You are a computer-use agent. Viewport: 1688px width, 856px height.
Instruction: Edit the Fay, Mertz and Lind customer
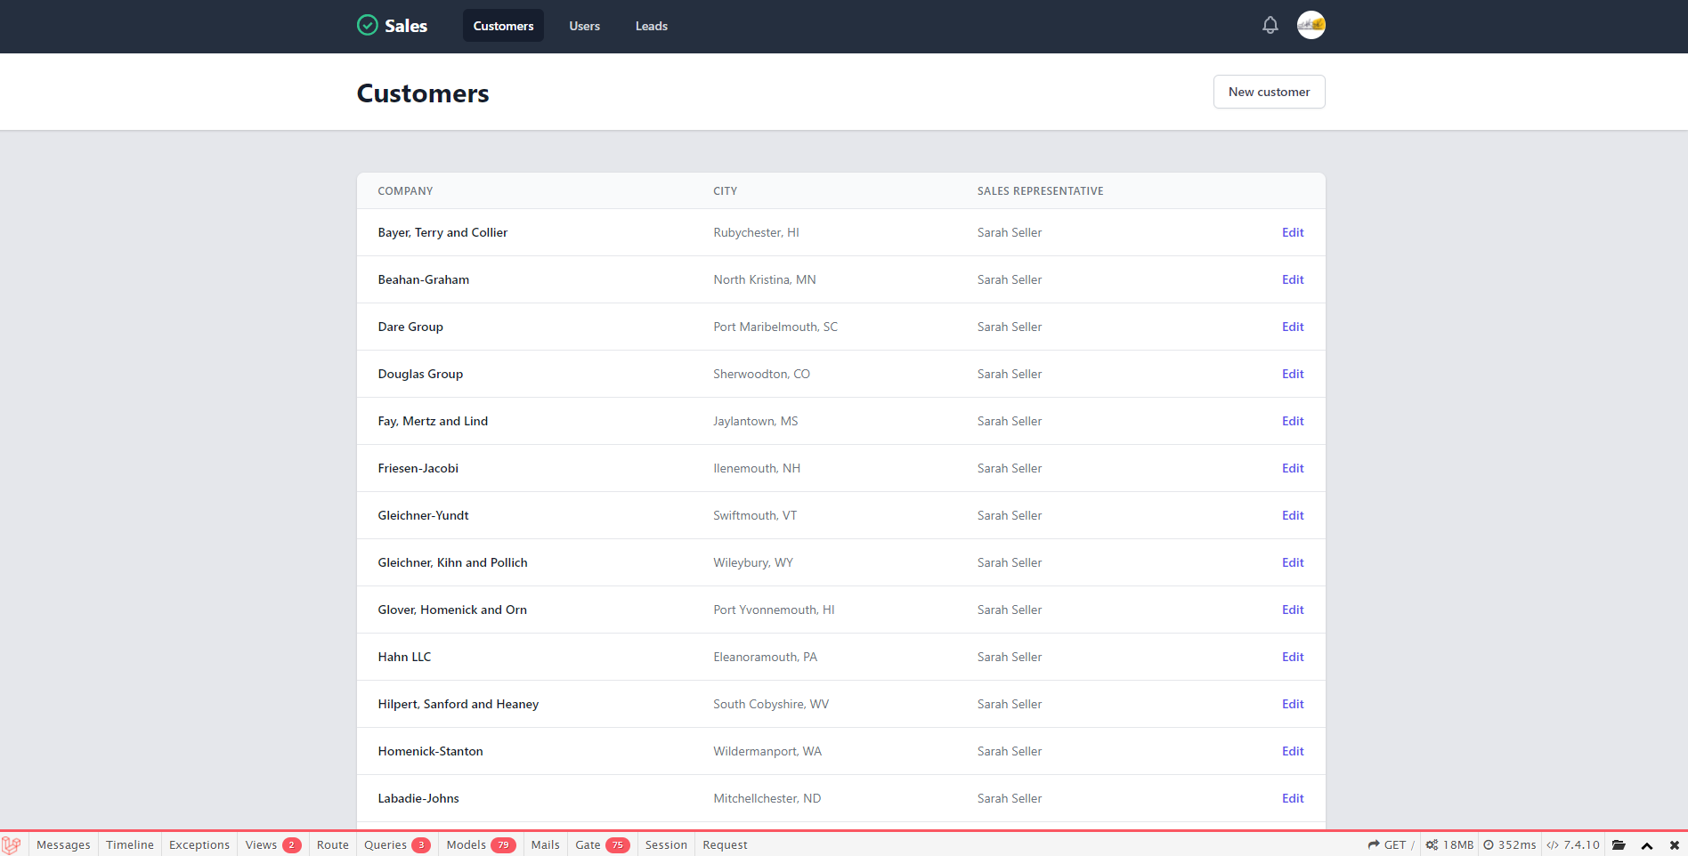point(1293,421)
